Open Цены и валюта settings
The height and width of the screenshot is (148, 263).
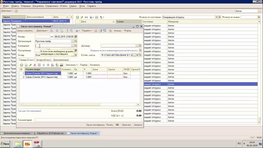[x=25, y=31]
